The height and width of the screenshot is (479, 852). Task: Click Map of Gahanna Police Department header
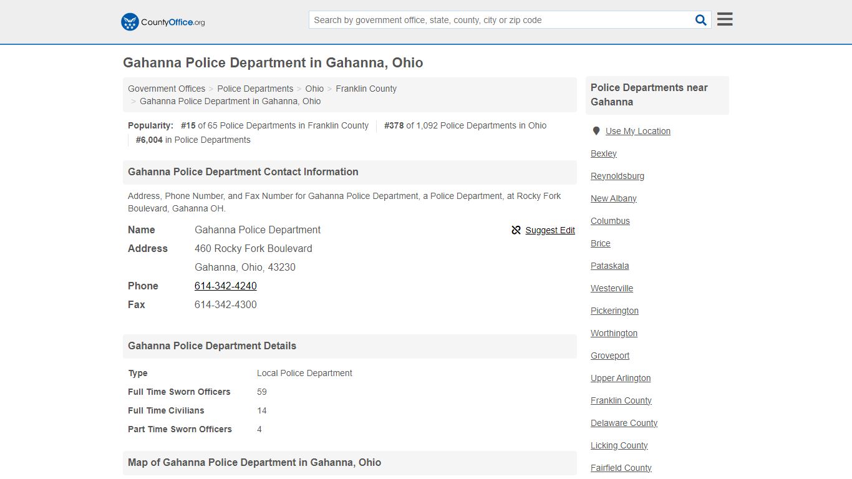point(350,463)
